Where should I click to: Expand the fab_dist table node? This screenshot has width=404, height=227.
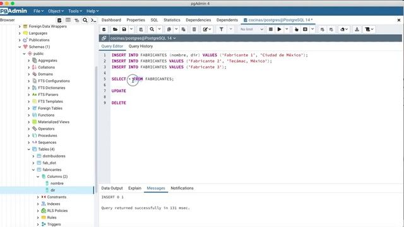pos(33,163)
